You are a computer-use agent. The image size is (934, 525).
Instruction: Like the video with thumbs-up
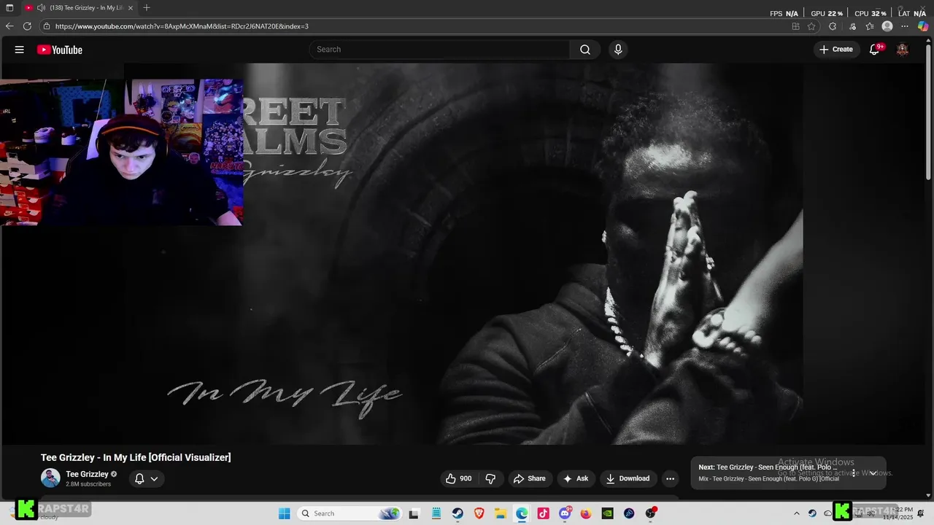coord(459,478)
